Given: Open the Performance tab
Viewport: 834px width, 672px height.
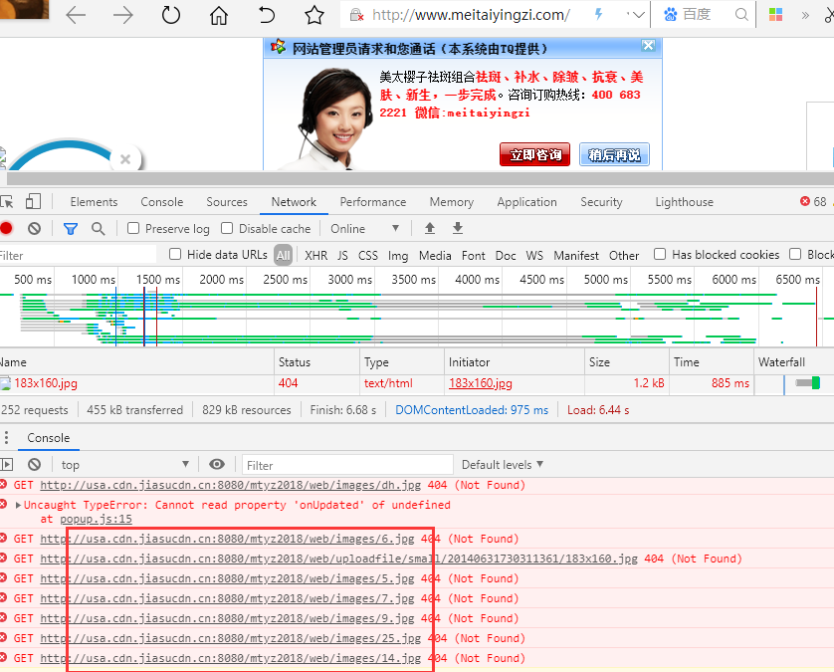Looking at the screenshot, I should point(373,202).
